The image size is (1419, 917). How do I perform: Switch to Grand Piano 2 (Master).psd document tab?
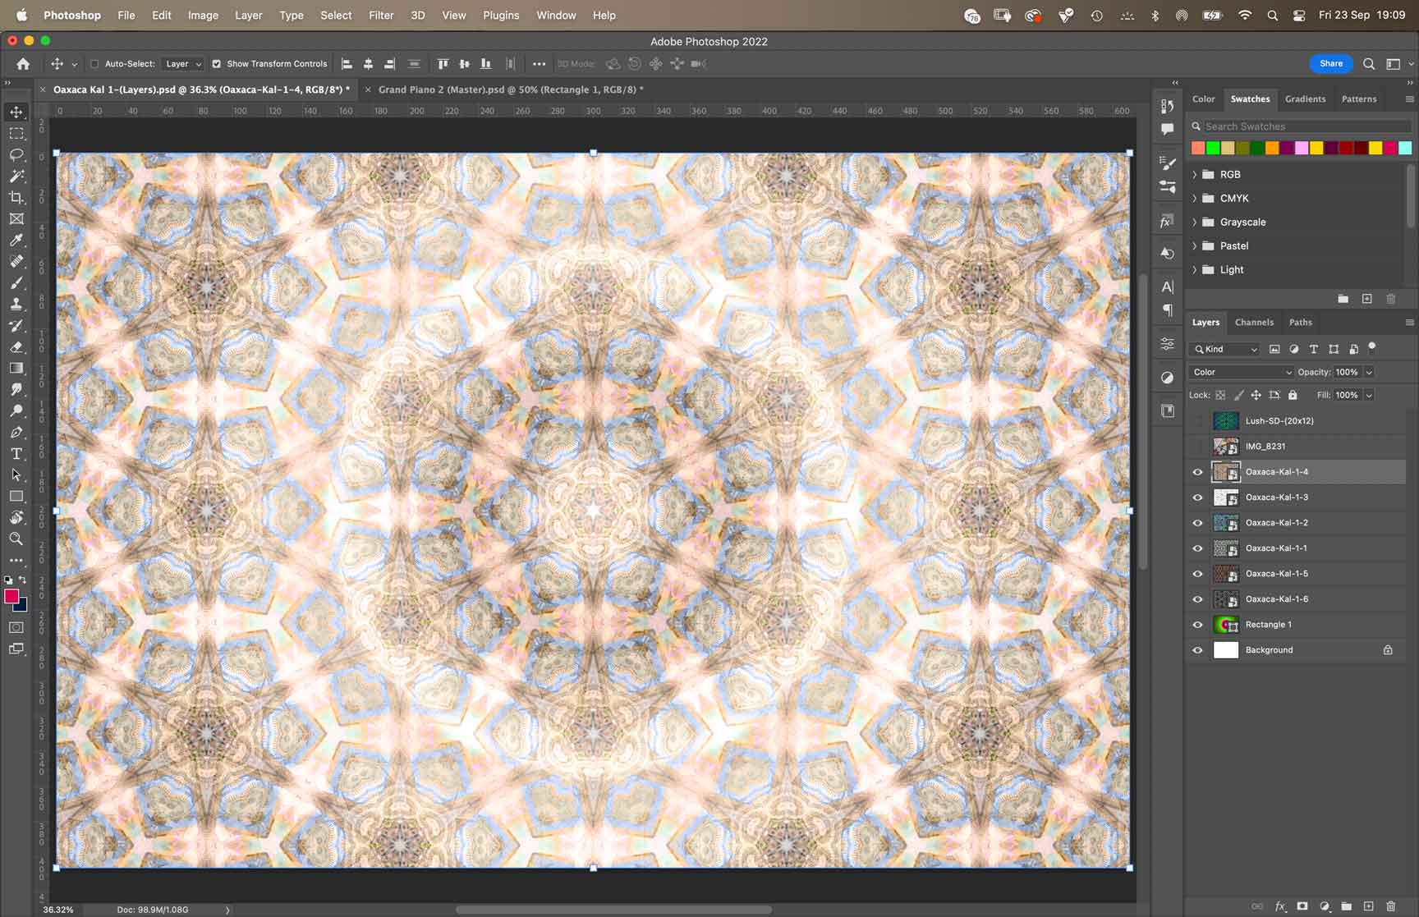510,89
